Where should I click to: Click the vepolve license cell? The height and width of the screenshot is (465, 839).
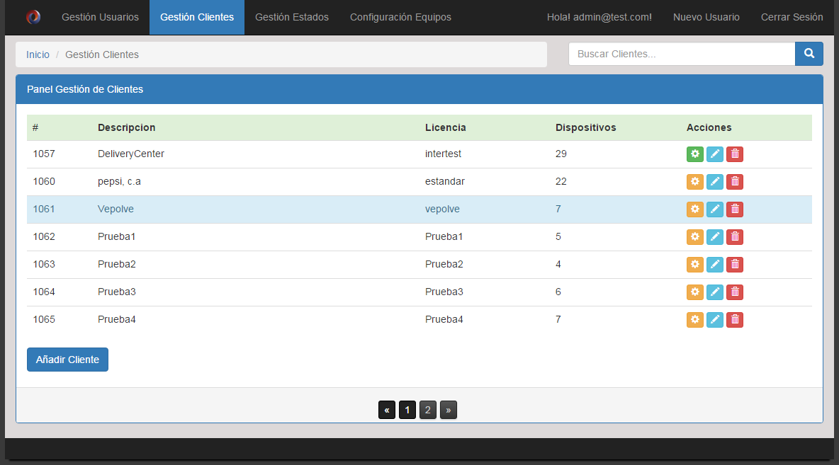[442, 209]
